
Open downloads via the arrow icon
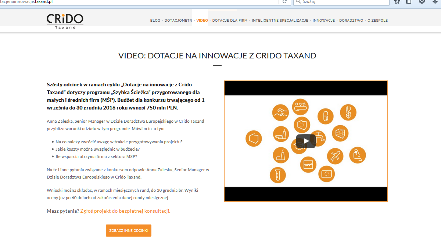[435, 2]
